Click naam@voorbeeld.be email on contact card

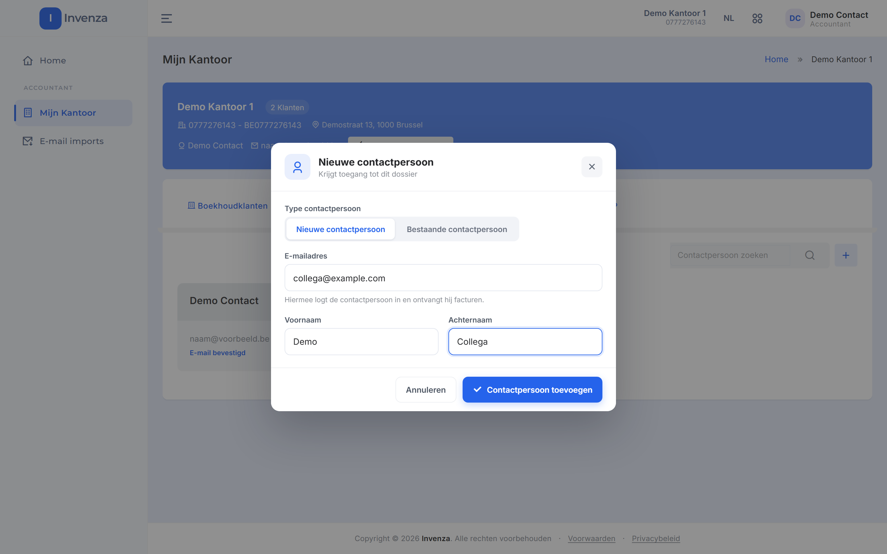pyautogui.click(x=229, y=339)
